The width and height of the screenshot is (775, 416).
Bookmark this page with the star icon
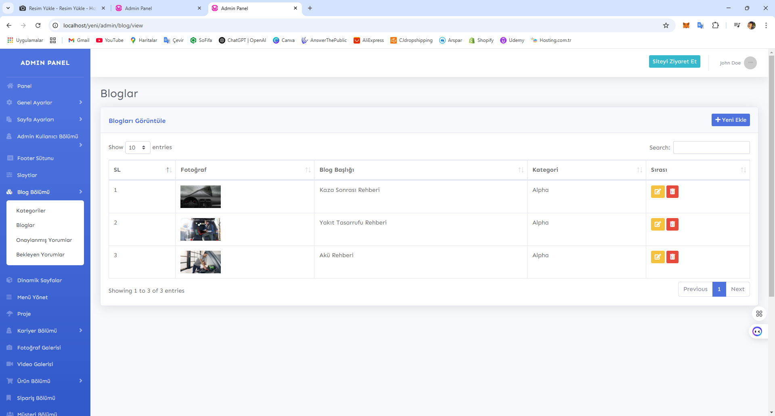coord(666,25)
